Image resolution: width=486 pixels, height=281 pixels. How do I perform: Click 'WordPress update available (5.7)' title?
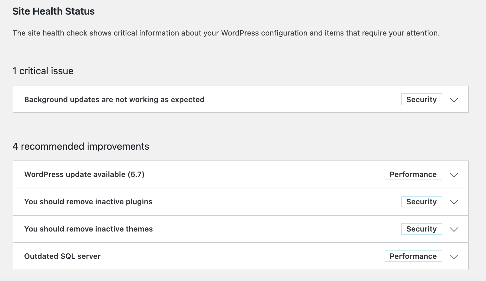(84, 174)
